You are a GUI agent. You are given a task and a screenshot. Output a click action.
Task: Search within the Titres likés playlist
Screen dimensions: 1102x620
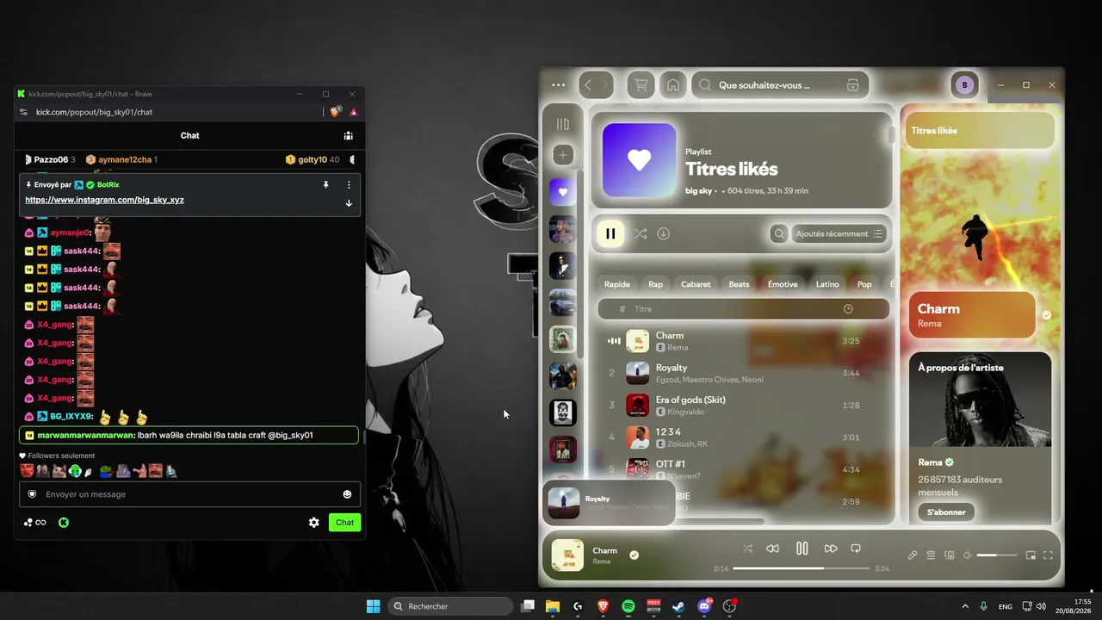[x=779, y=233]
